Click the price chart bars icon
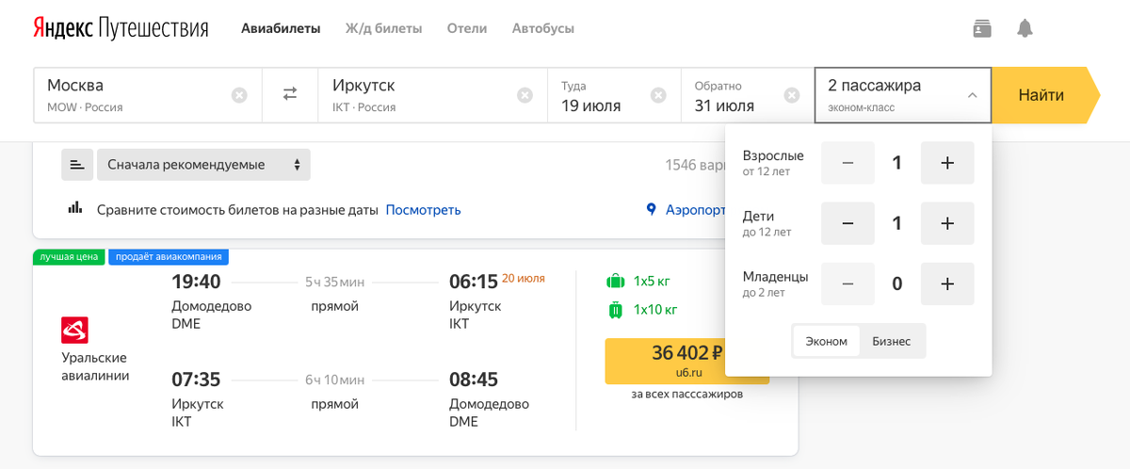The height and width of the screenshot is (469, 1130). coord(74,208)
